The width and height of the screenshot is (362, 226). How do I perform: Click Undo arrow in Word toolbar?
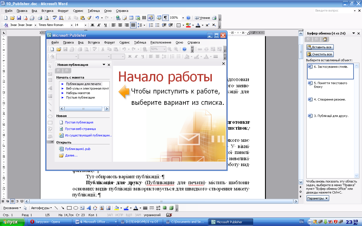[97, 18]
